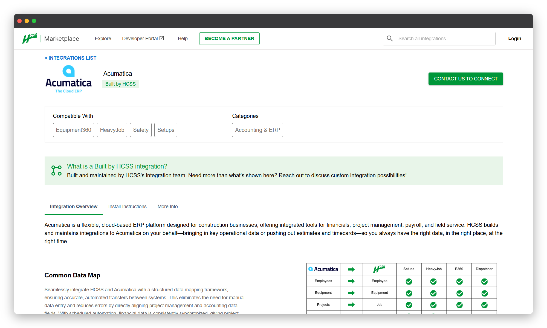Click the external link icon beside Developer Portal
547x328 pixels.
pos(162,38)
